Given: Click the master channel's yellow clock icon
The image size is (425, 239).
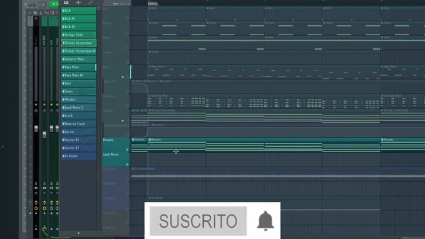Looking at the screenshot, I should point(36,208).
